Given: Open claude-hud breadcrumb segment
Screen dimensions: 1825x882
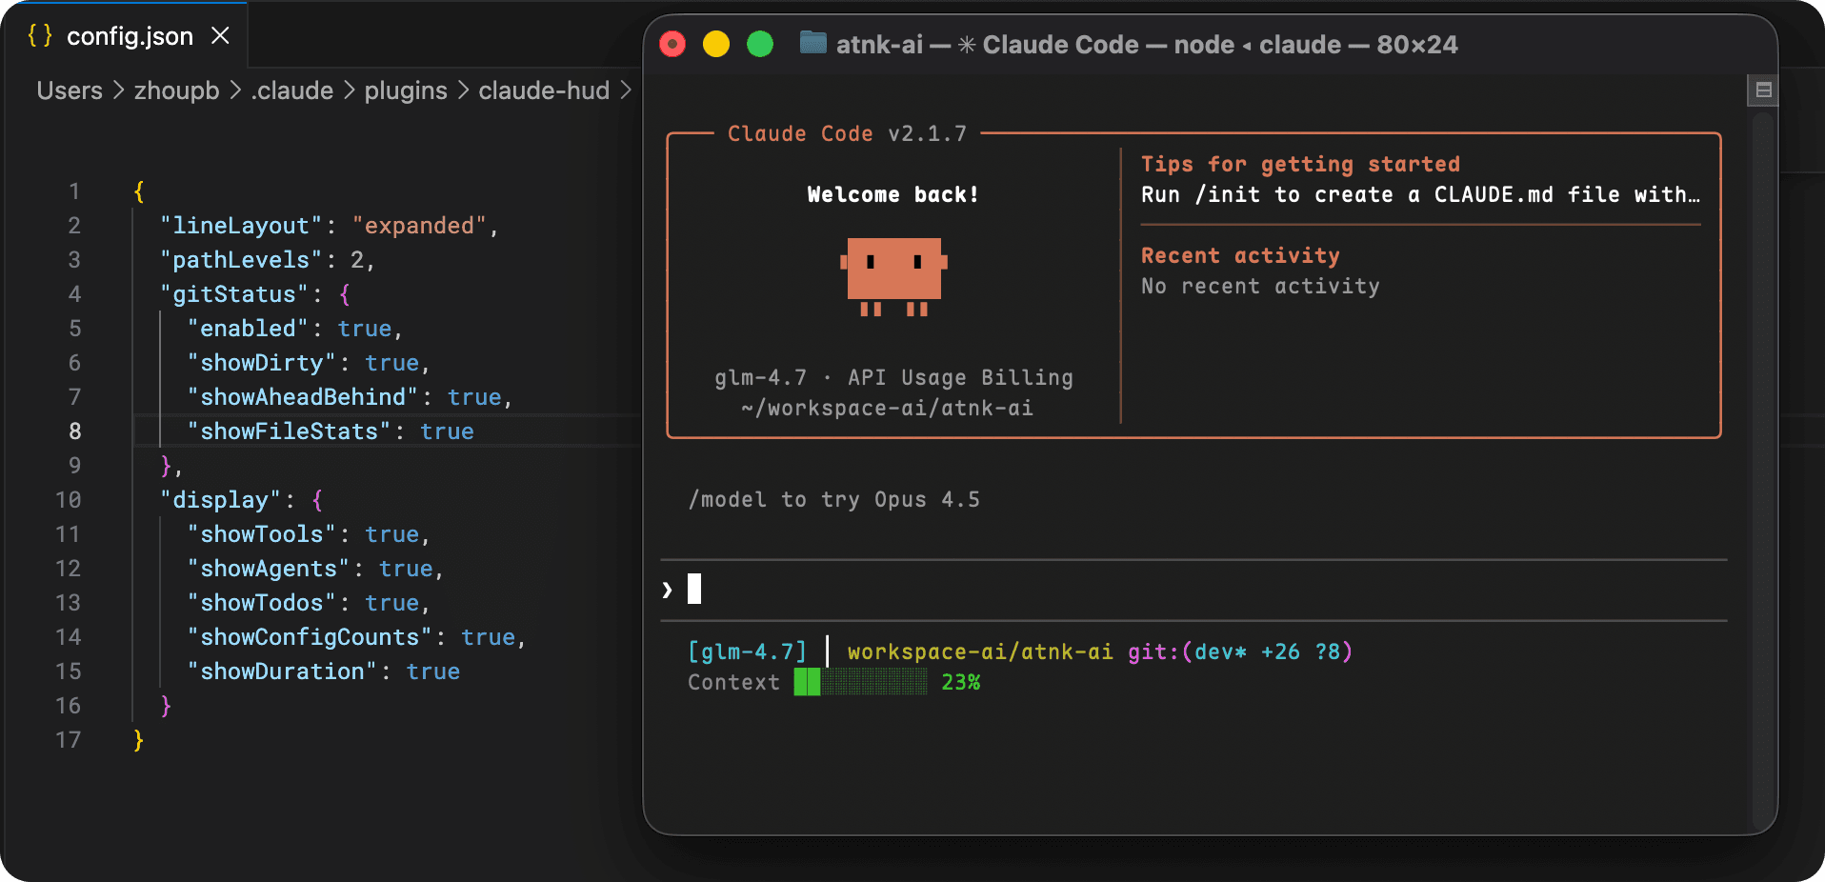Looking at the screenshot, I should point(544,90).
